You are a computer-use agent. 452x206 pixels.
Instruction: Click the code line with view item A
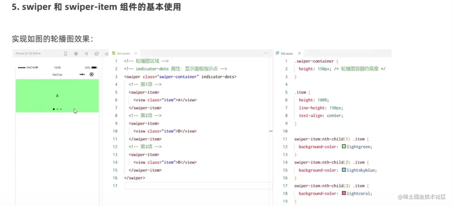(165, 100)
